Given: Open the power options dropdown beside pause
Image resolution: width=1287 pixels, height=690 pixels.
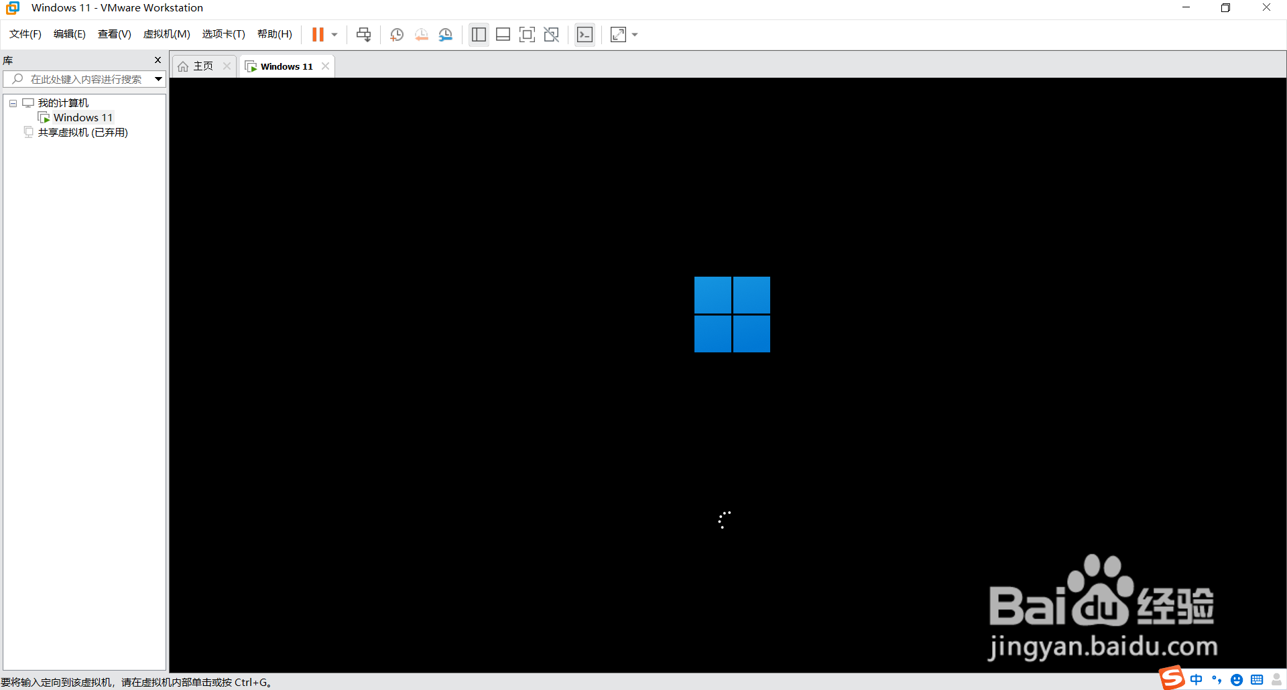Looking at the screenshot, I should coord(334,35).
